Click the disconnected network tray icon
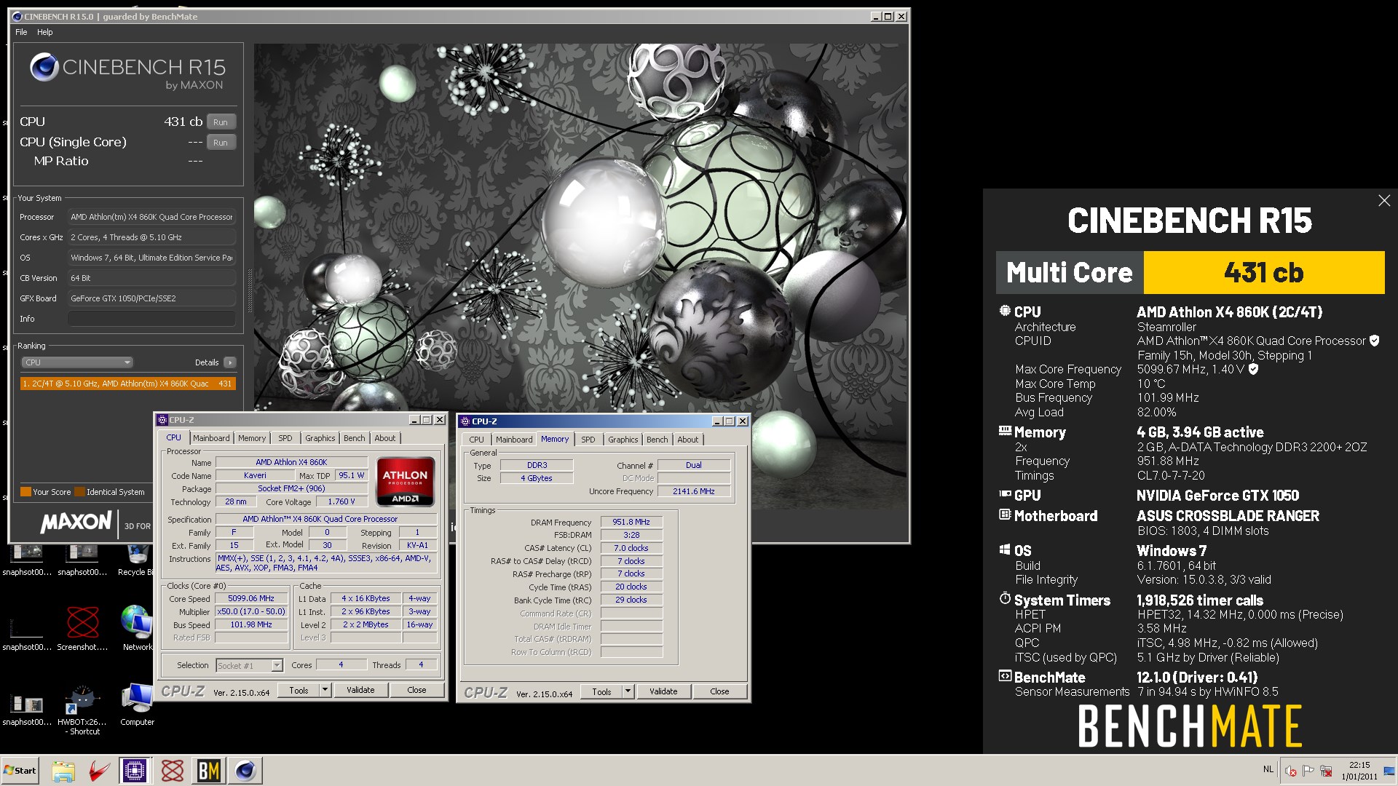Image resolution: width=1398 pixels, height=786 pixels. 1327,771
